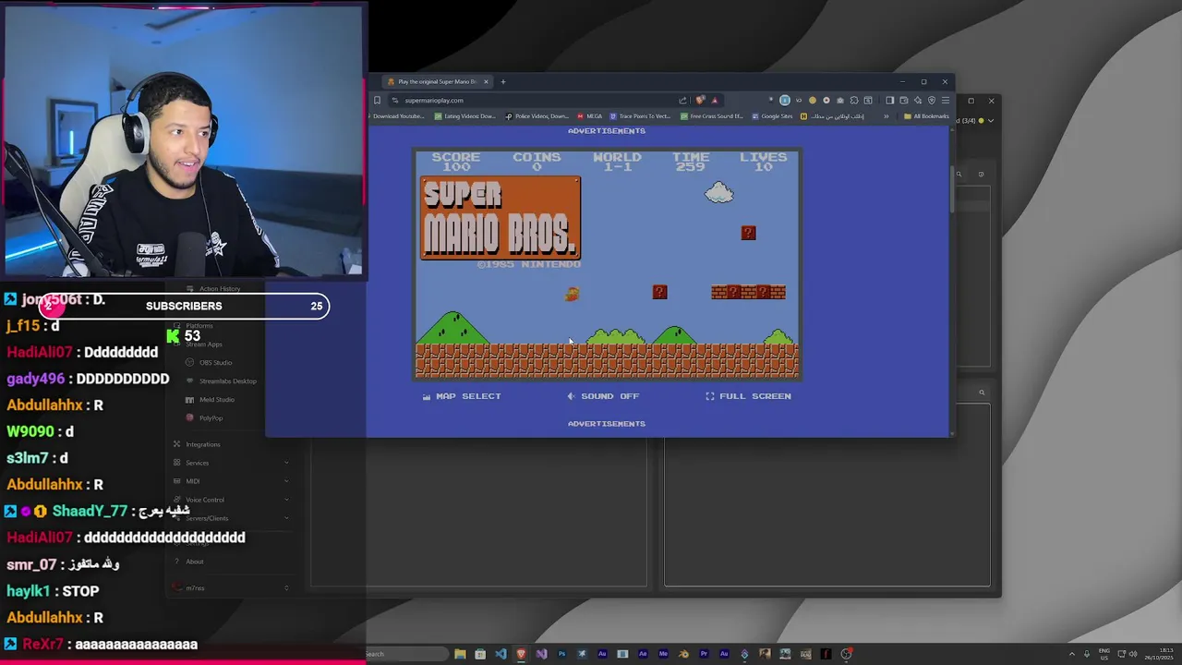This screenshot has width=1182, height=665.
Task: Click the Brave Rewards triangle icon
Action: (714, 100)
